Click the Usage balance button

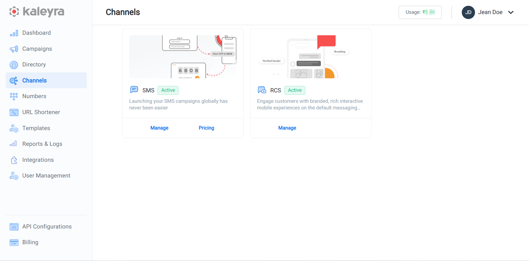420,12
